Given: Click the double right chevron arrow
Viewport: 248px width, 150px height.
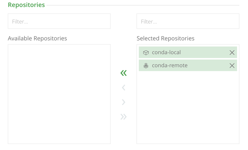Looking at the screenshot, I should [124, 117].
